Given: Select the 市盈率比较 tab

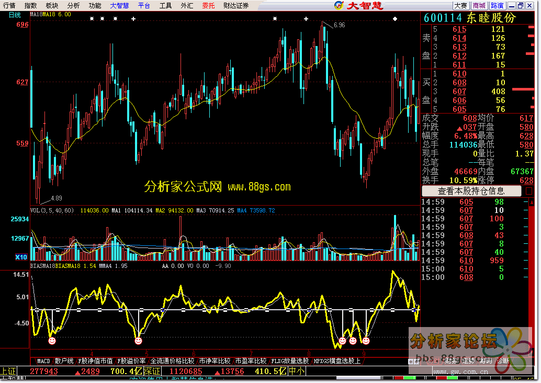Looking at the screenshot, I should [x=251, y=361].
